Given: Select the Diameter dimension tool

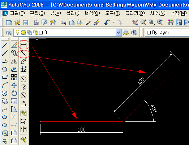Looking at the screenshot, I should [23, 95].
